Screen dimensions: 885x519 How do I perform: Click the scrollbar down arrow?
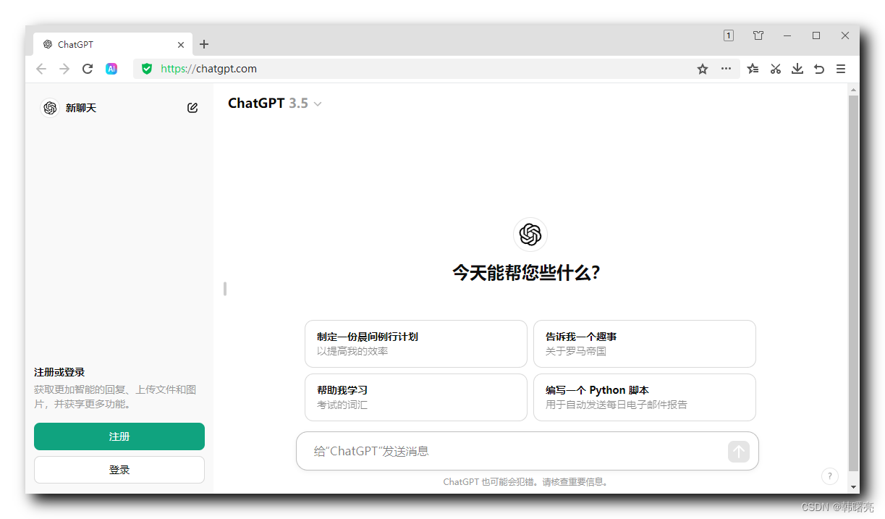tap(853, 487)
